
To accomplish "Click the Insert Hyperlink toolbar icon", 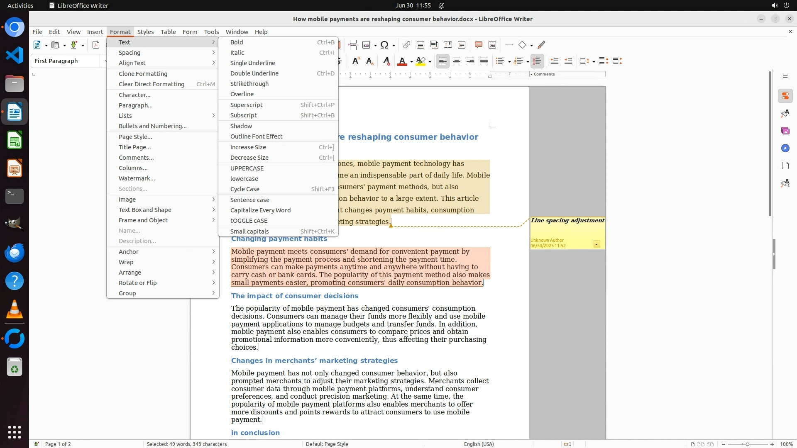I will [406, 45].
